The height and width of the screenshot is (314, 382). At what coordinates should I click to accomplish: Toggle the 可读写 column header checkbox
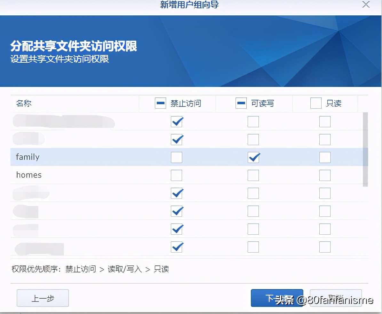[241, 103]
